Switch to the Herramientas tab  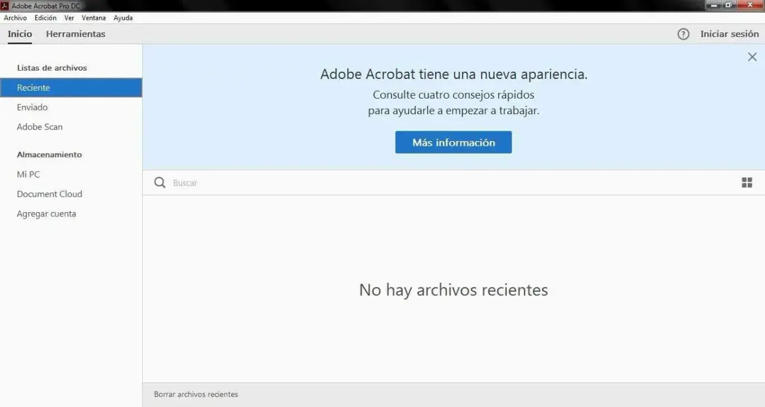coord(75,34)
